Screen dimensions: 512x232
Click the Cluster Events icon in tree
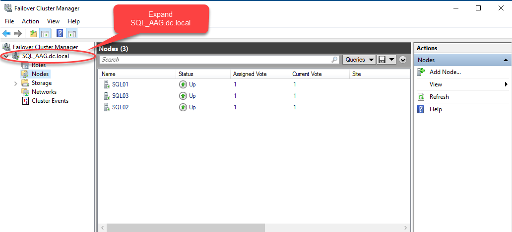25,101
